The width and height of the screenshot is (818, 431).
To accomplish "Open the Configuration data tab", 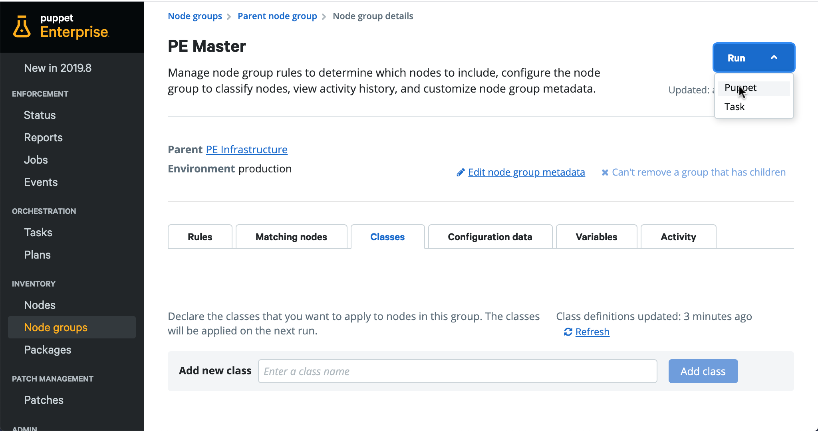I will pos(490,237).
